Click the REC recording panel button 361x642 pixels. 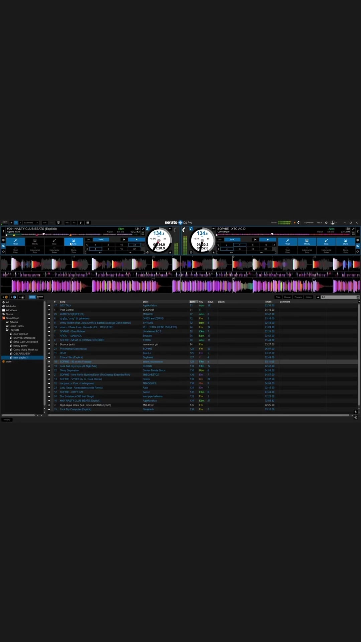click(67, 223)
